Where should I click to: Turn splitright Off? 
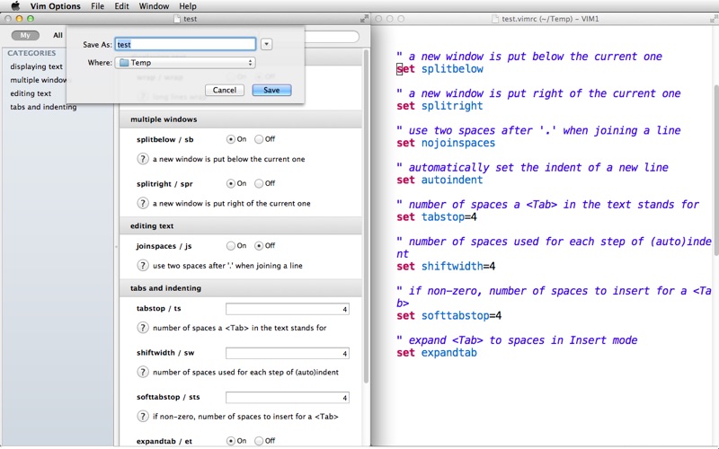(x=259, y=183)
